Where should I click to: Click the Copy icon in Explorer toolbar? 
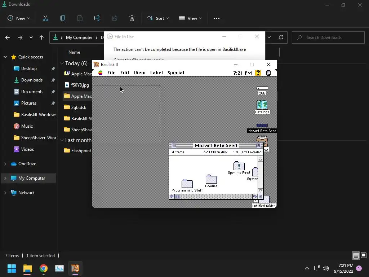click(x=63, y=18)
